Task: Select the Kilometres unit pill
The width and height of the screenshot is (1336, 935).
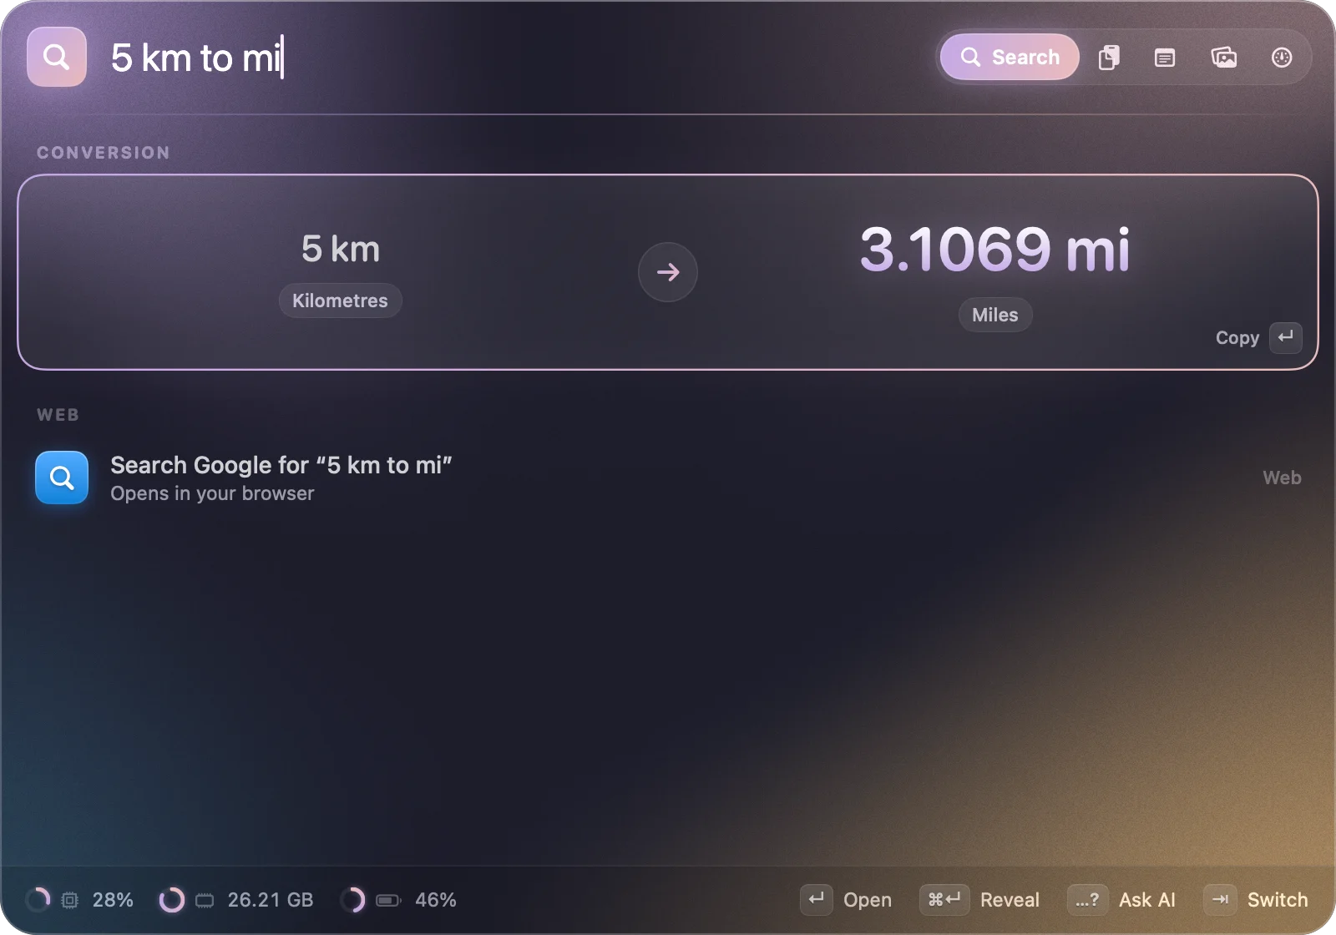Action: click(x=340, y=301)
